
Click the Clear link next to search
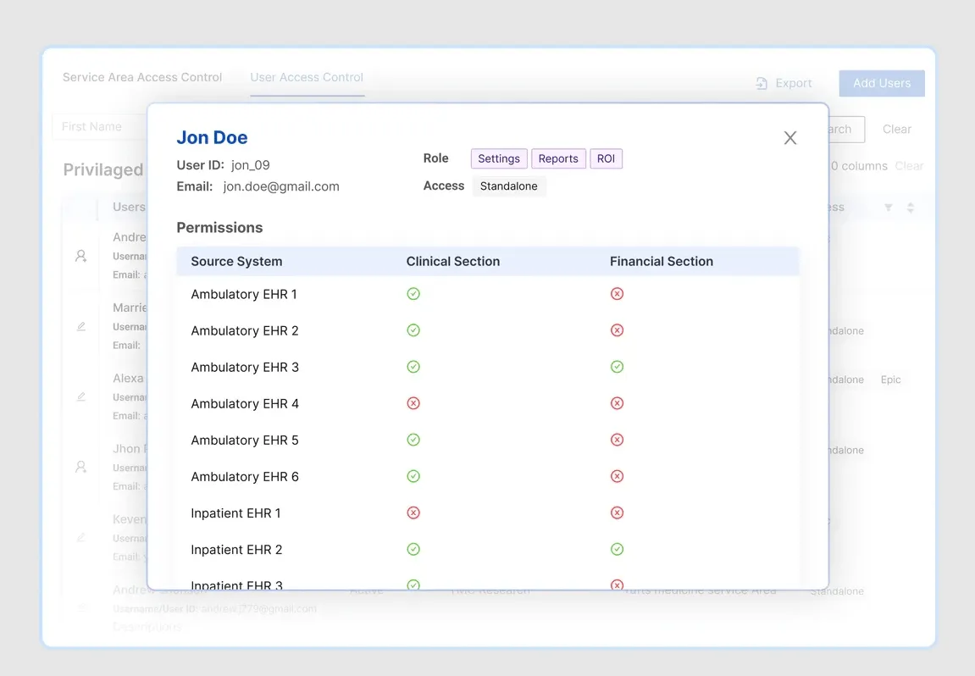pyautogui.click(x=896, y=130)
